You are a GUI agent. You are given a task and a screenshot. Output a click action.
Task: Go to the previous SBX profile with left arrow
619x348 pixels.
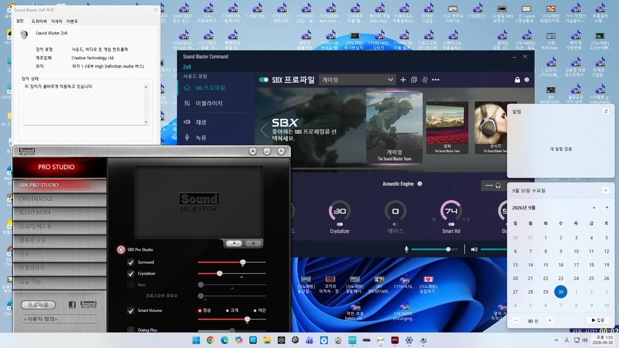click(264, 129)
